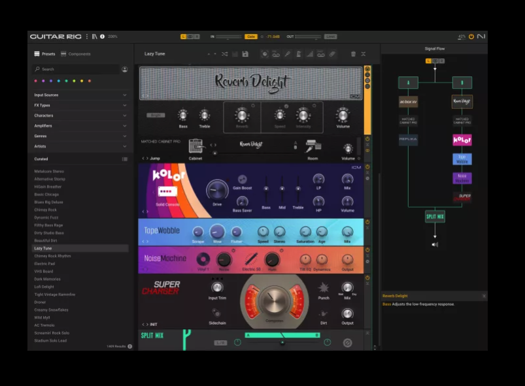Click results info icon at list bottom

130,347
